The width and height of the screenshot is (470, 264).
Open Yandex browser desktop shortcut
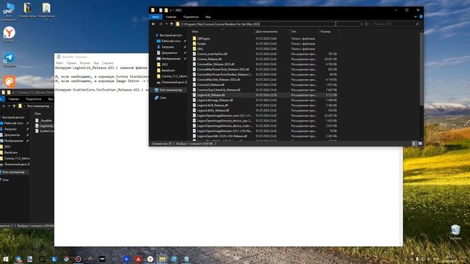pos(9,34)
